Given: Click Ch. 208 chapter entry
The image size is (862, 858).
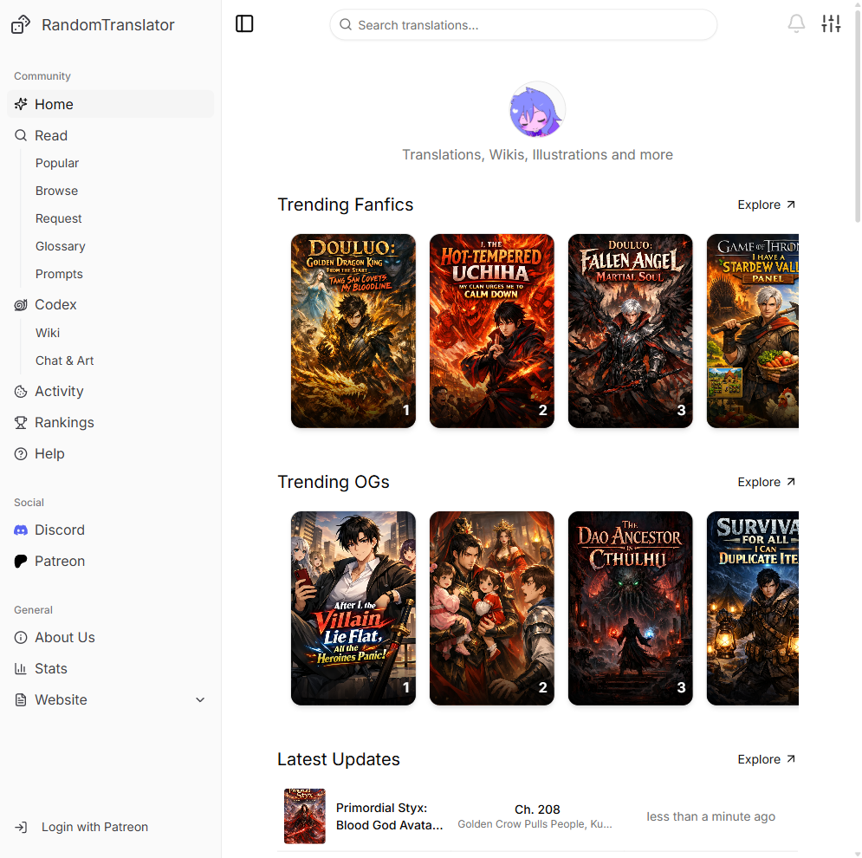Looking at the screenshot, I should pos(537,809).
